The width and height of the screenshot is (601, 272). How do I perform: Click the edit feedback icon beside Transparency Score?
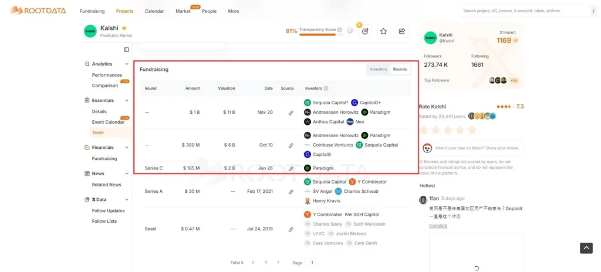point(364,31)
